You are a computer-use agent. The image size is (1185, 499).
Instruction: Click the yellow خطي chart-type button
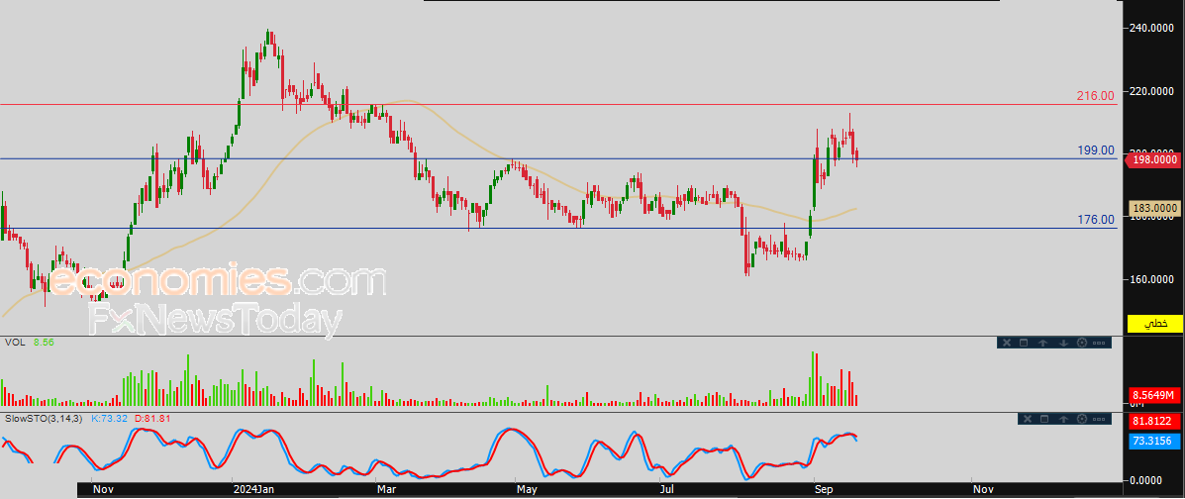click(1155, 324)
